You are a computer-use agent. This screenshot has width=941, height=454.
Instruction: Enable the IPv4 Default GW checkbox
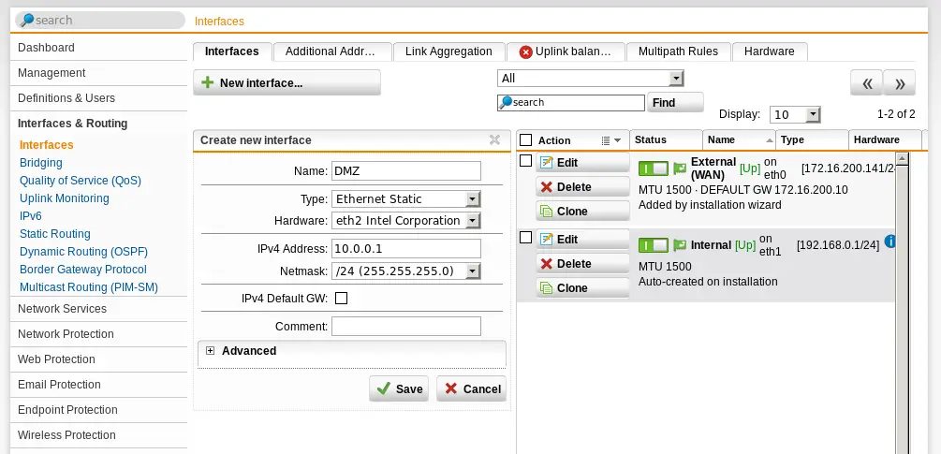(341, 299)
